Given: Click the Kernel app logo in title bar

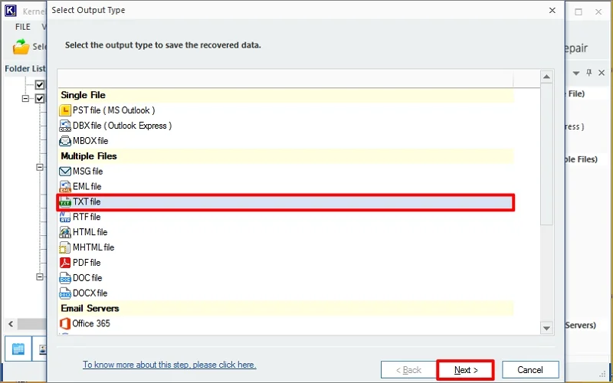Looking at the screenshot, I should coord(11,11).
